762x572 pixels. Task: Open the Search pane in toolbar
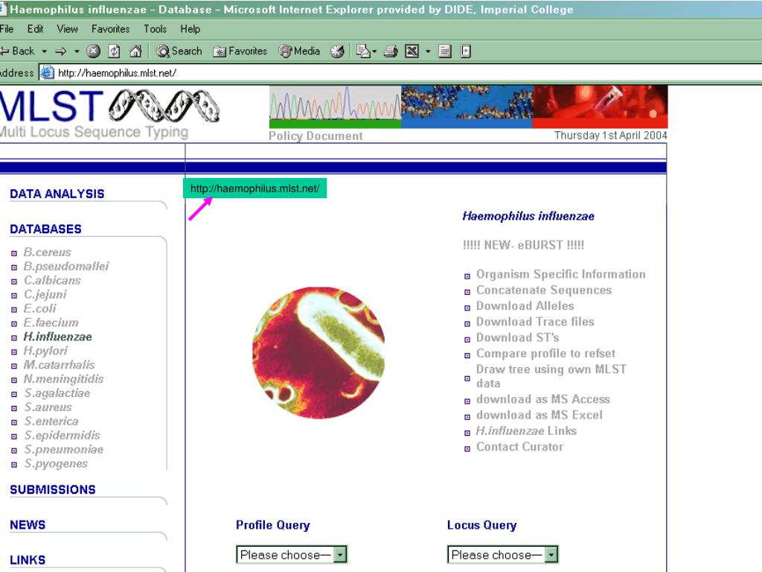pyautogui.click(x=179, y=51)
